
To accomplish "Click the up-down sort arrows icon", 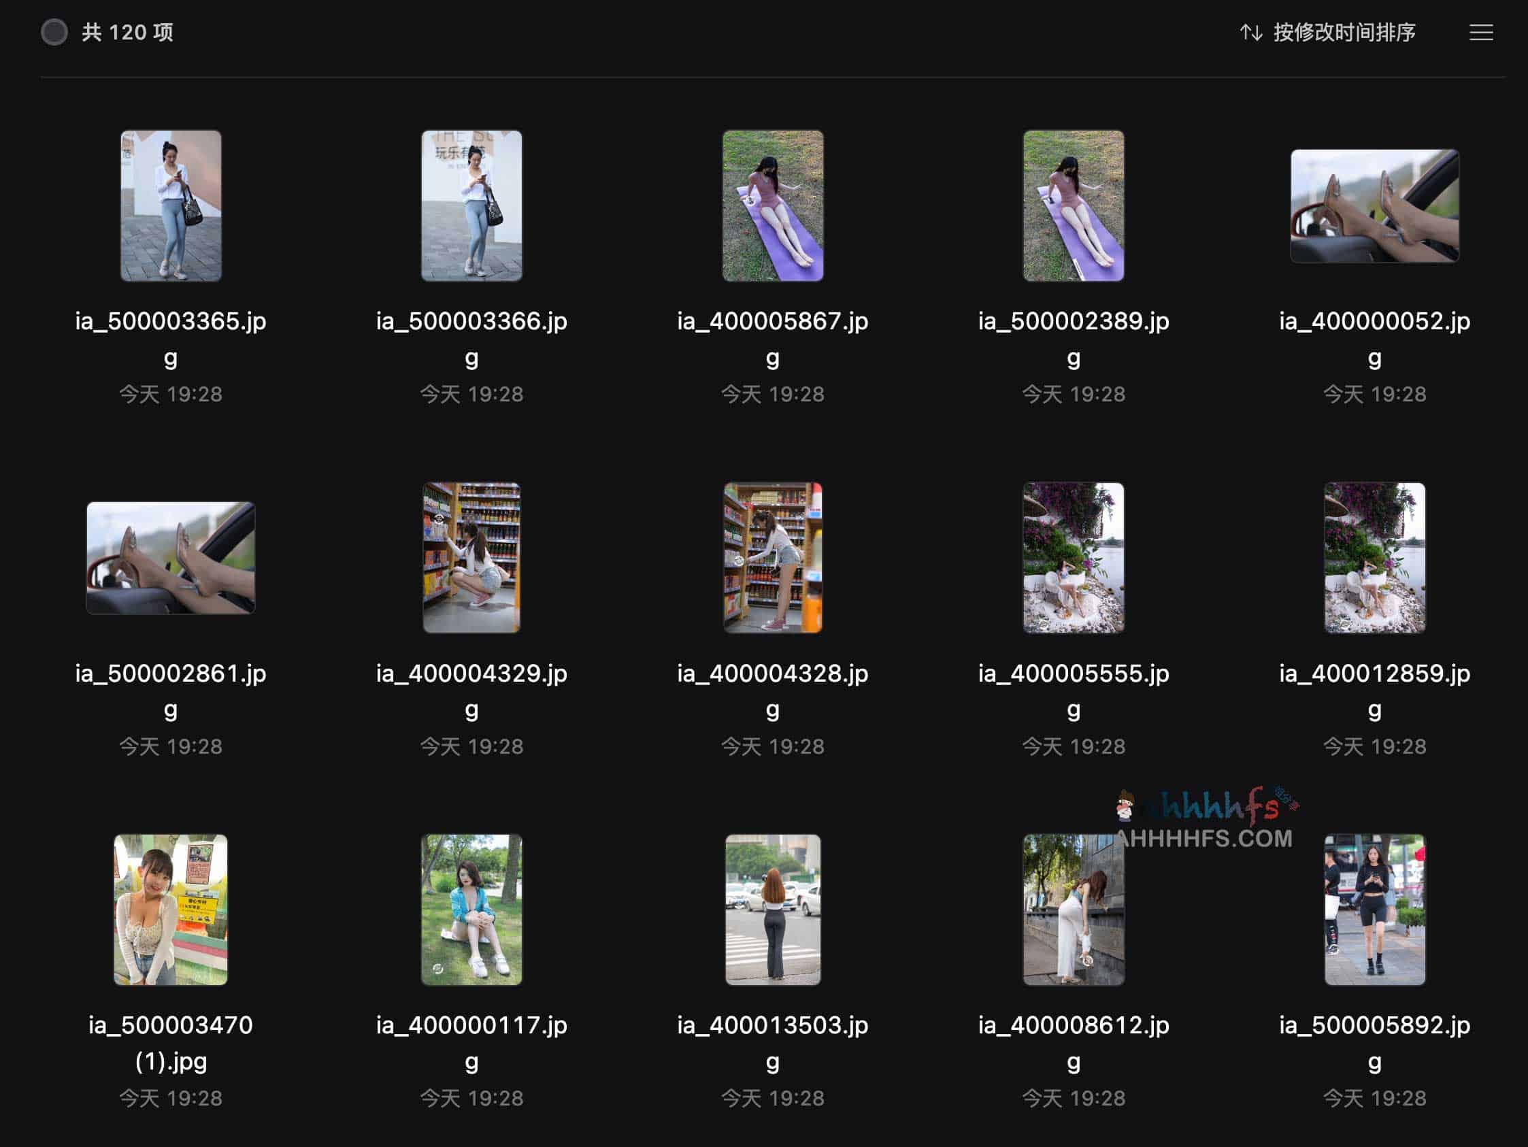I will click(1250, 33).
